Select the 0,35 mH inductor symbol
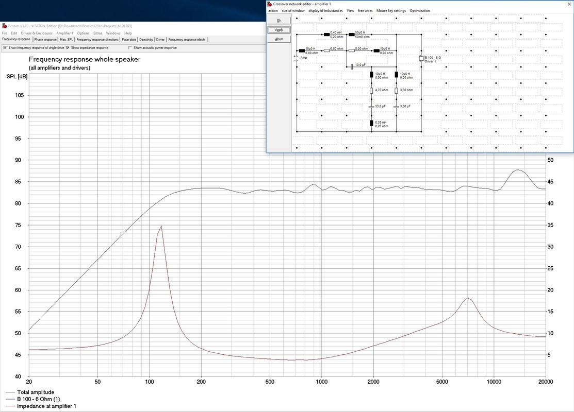This screenshot has height=412, width=574. pos(371,123)
